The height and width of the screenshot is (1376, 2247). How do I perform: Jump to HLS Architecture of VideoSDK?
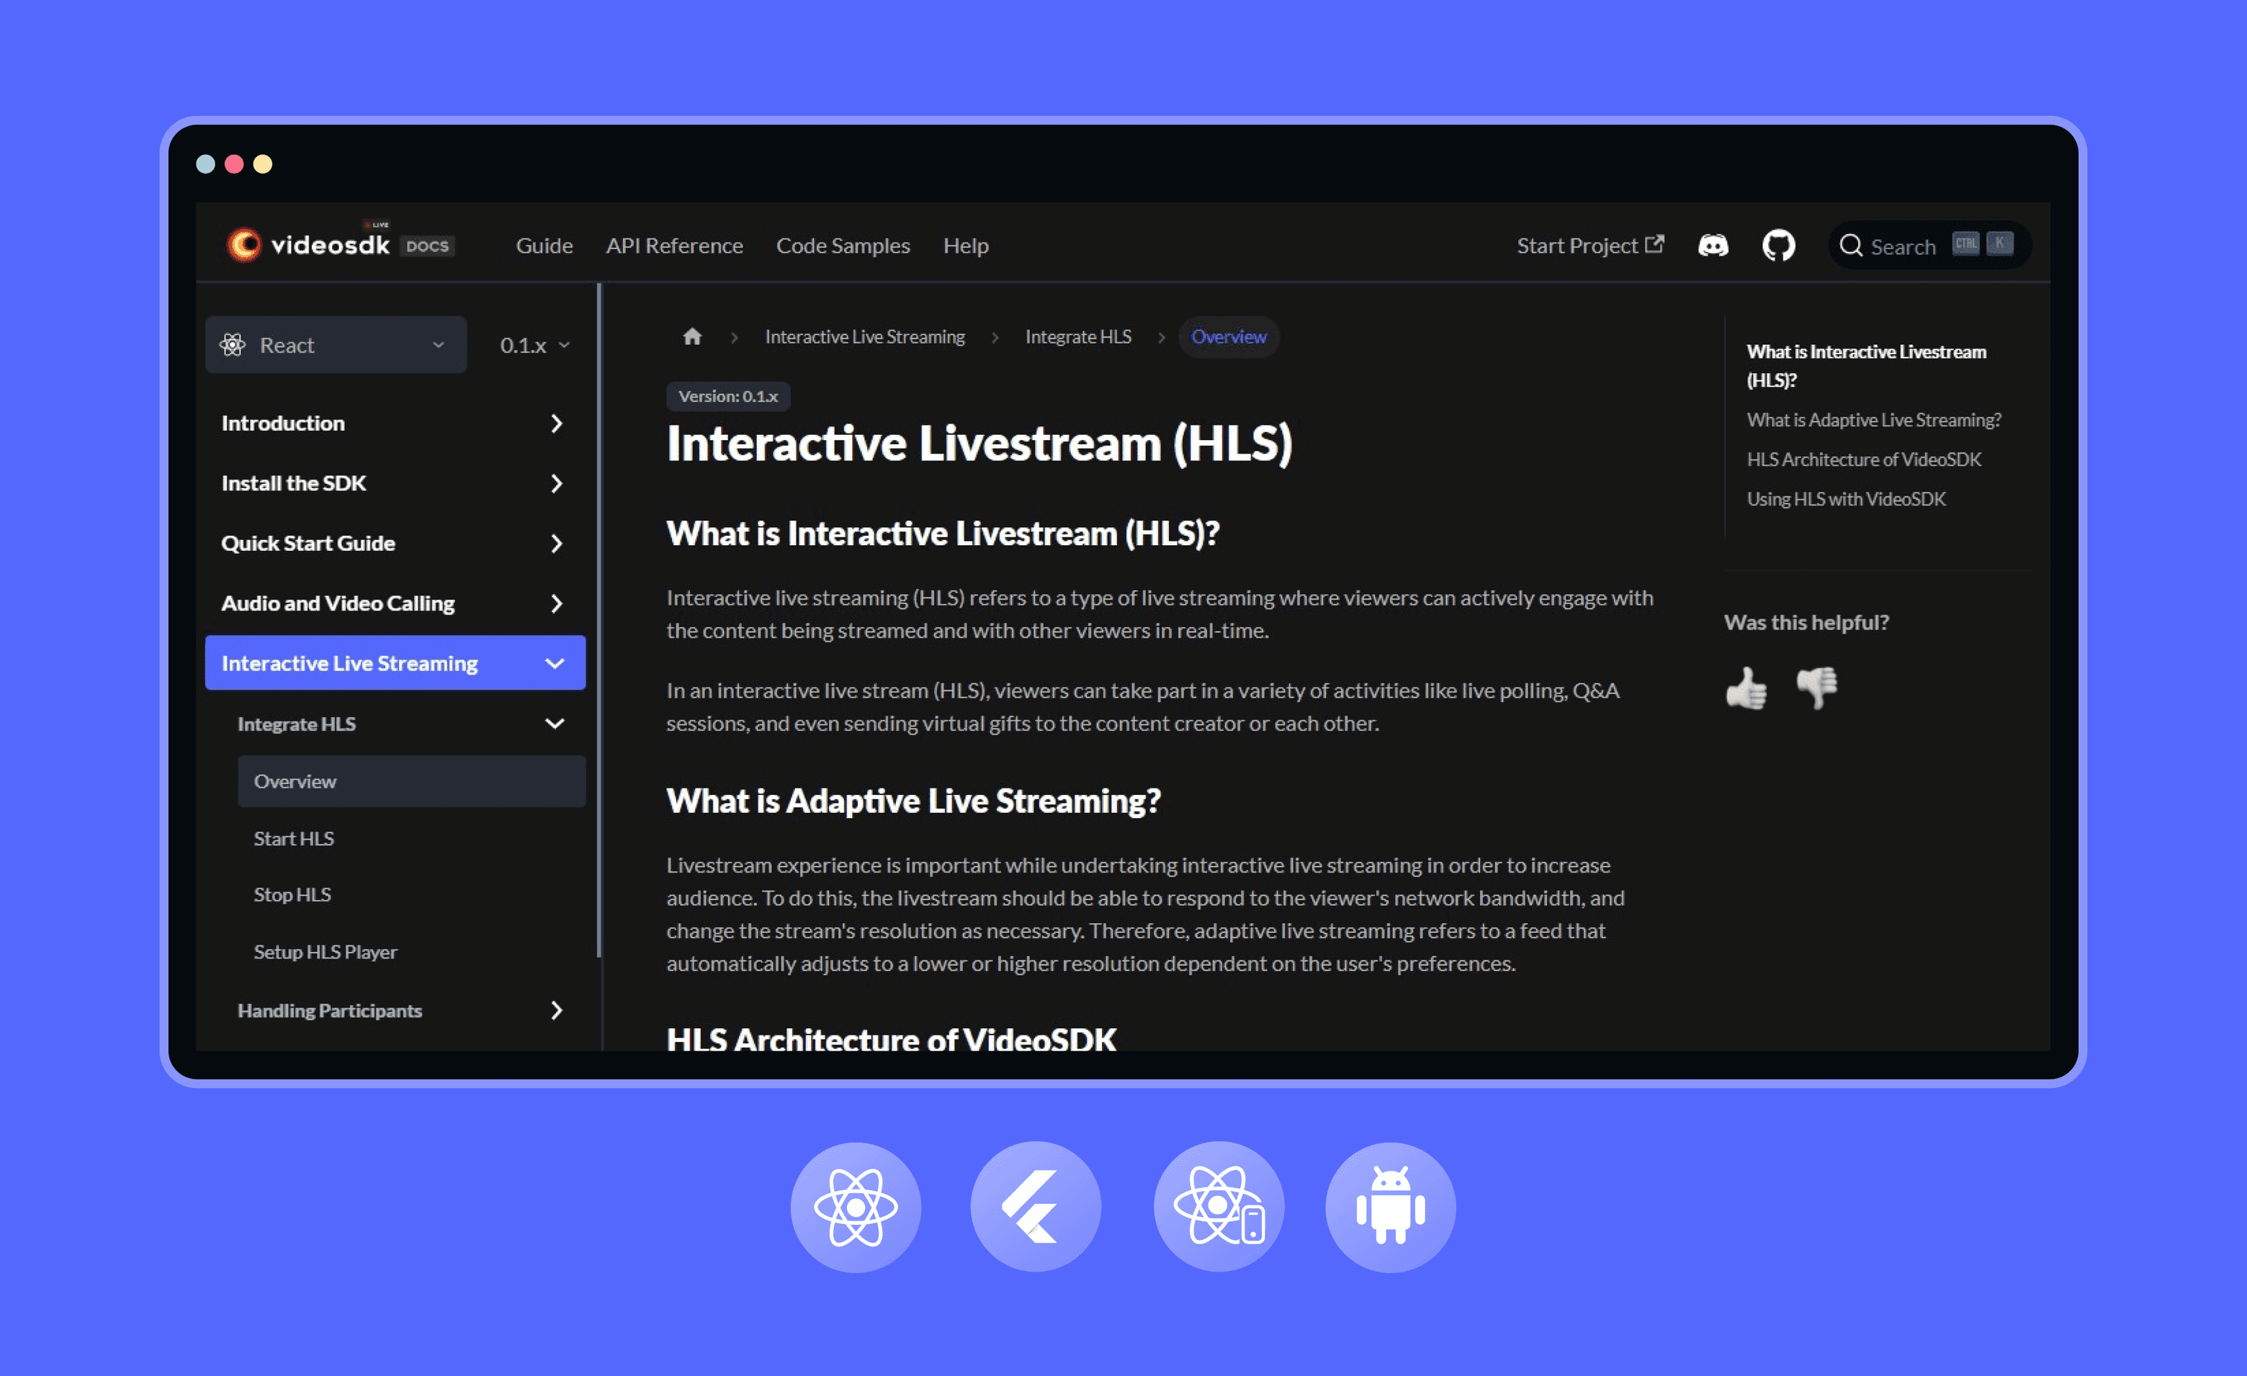[x=1864, y=459]
